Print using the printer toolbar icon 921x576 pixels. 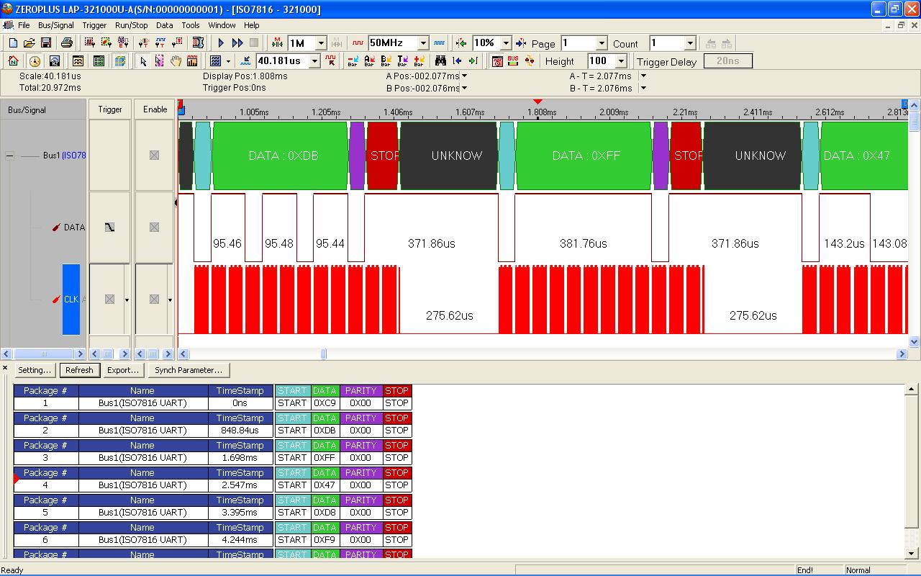(67, 43)
